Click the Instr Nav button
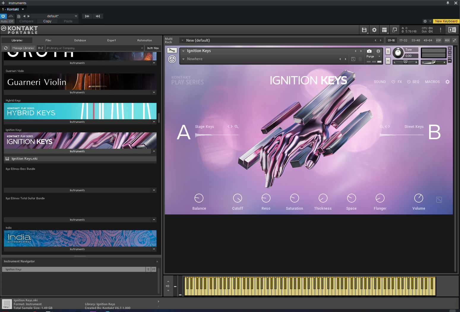The width and height of the screenshot is (460, 312). tap(153, 48)
